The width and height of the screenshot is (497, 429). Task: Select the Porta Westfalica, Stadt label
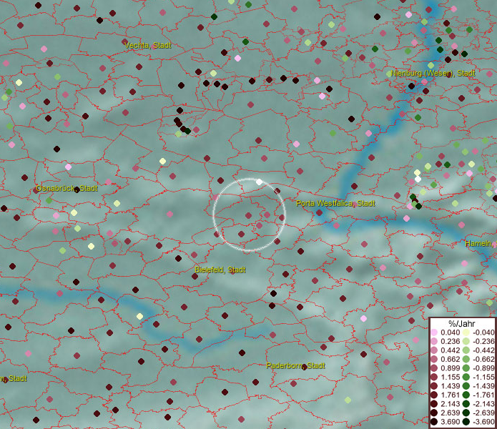tap(335, 203)
